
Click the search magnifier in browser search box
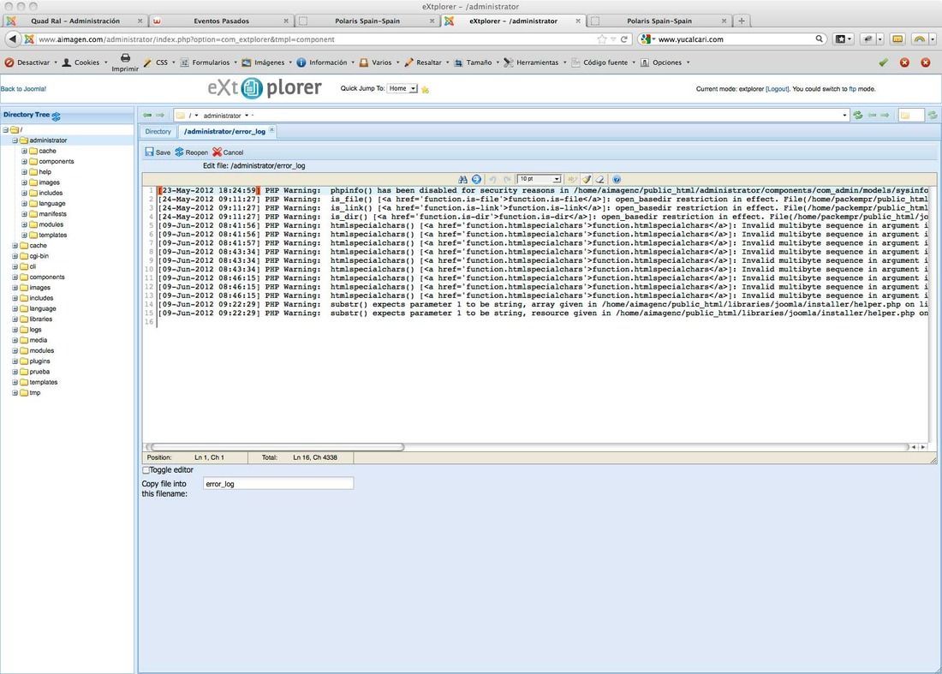pyautogui.click(x=819, y=39)
